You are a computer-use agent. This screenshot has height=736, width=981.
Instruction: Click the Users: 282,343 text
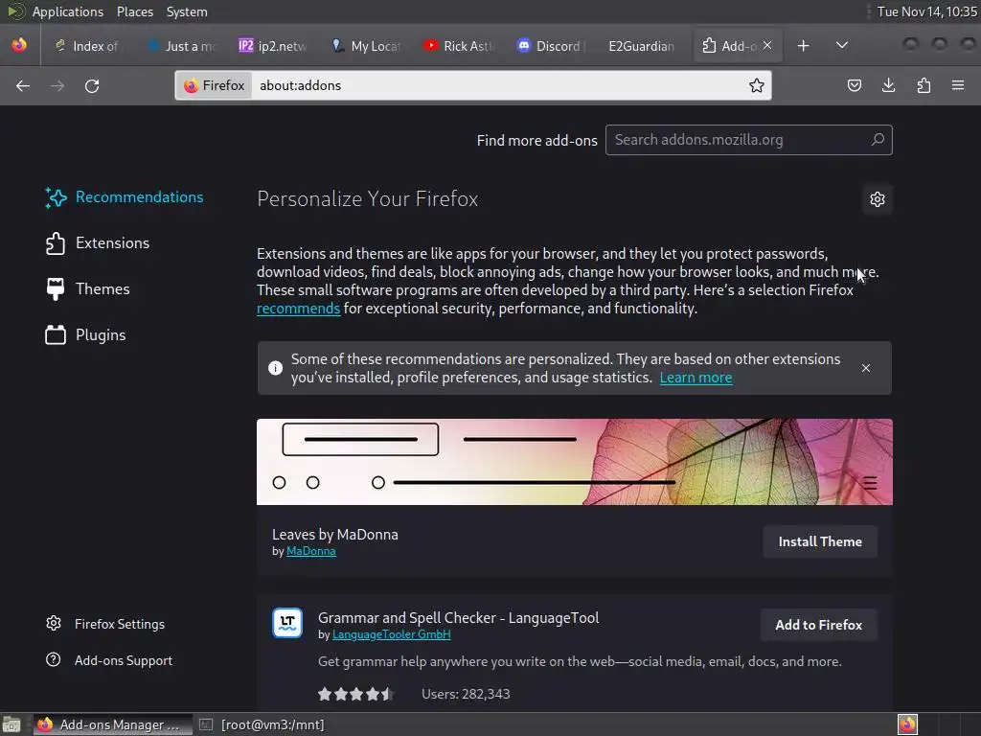point(466,694)
